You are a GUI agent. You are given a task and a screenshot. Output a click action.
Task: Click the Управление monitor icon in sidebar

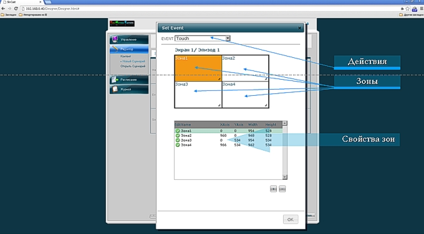click(x=115, y=39)
